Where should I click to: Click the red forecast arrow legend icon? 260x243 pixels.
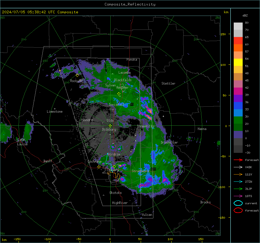[x=238, y=160]
